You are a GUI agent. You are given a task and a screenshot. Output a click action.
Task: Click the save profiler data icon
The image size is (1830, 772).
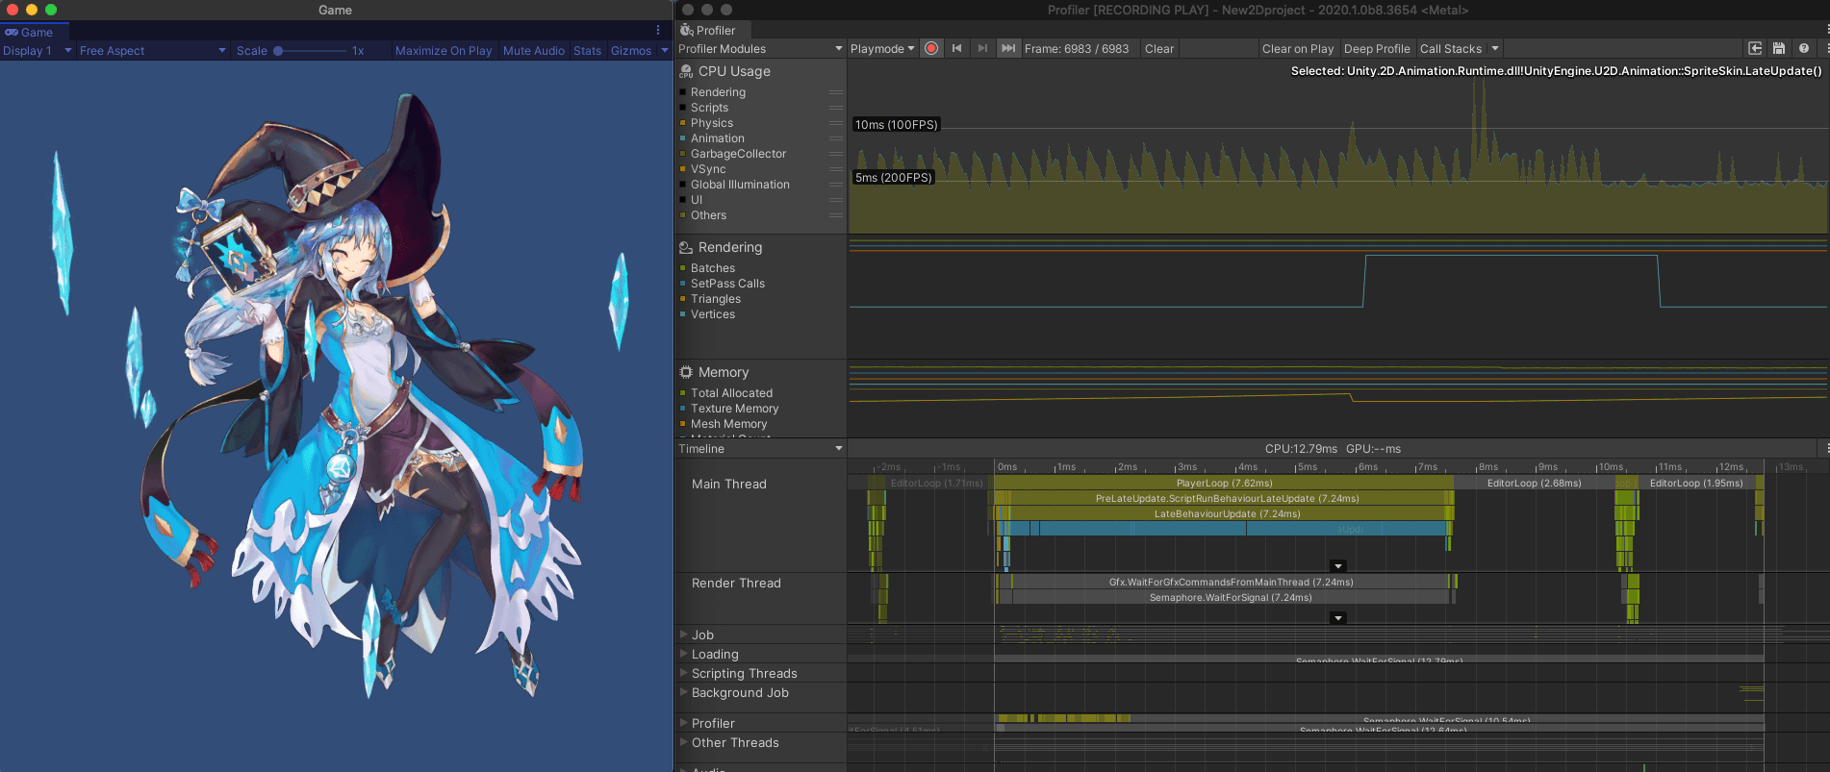[1779, 48]
